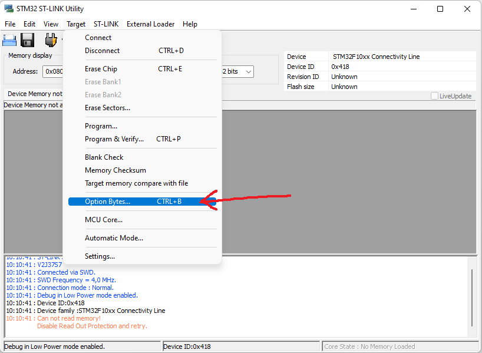The width and height of the screenshot is (482, 353).
Task: Click the Address input field
Action: click(x=53, y=71)
